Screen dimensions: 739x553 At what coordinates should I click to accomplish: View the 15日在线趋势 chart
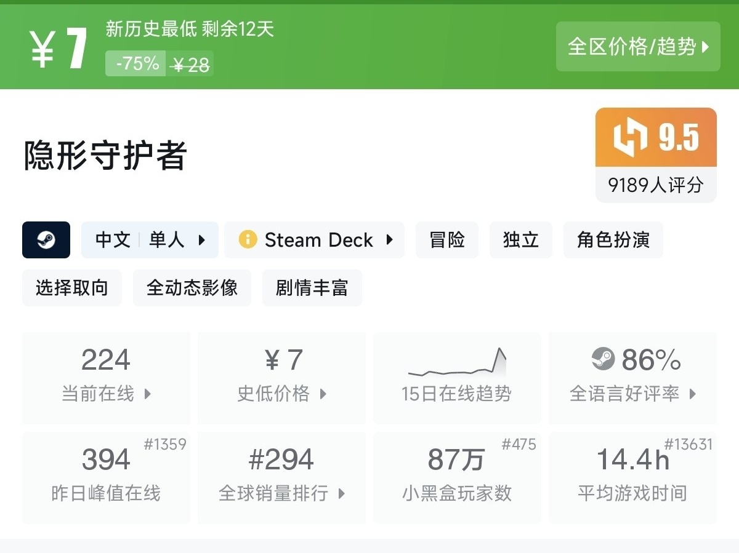click(457, 378)
